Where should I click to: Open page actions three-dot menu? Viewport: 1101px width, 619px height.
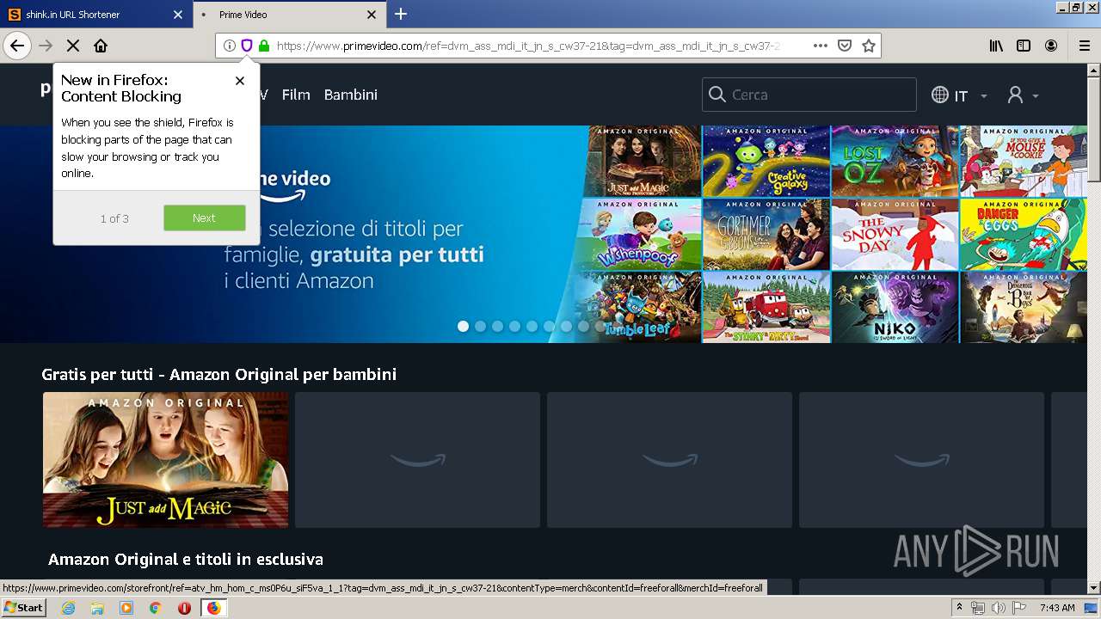820,46
